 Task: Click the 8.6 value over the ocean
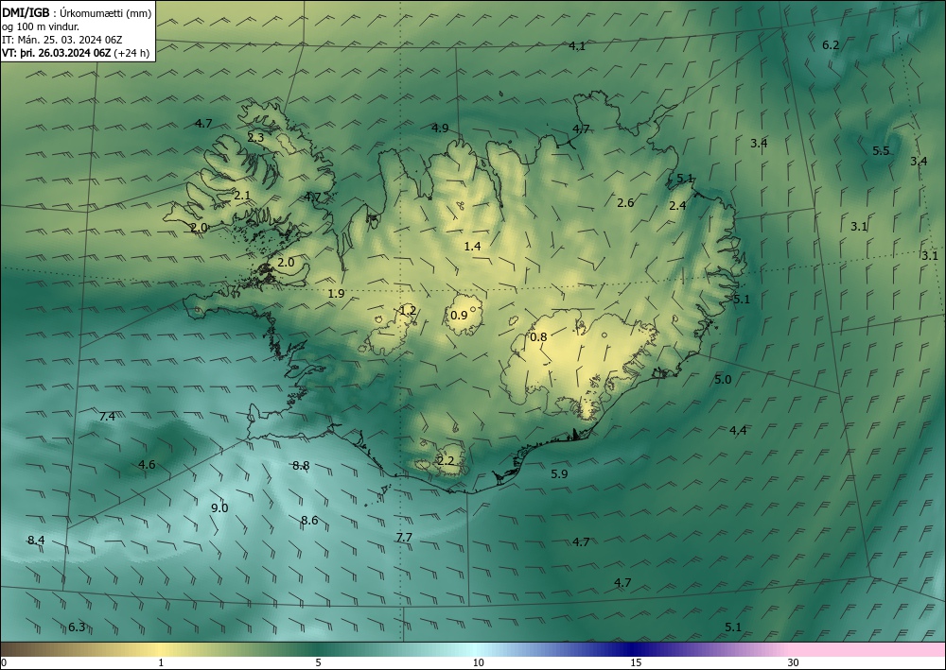point(309,521)
